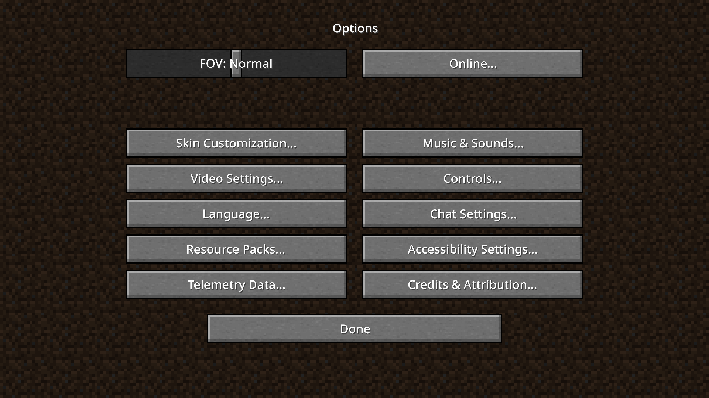
Task: Select Language from options menu
Action: 236,214
